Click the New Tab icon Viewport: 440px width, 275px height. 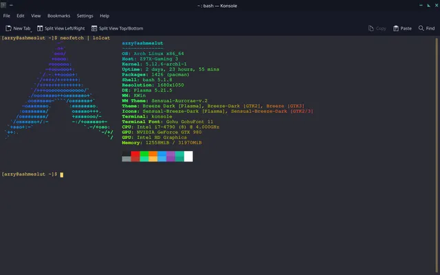click(x=8, y=28)
